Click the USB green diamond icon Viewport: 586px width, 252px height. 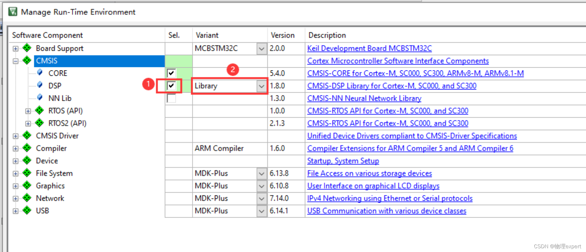pos(27,210)
